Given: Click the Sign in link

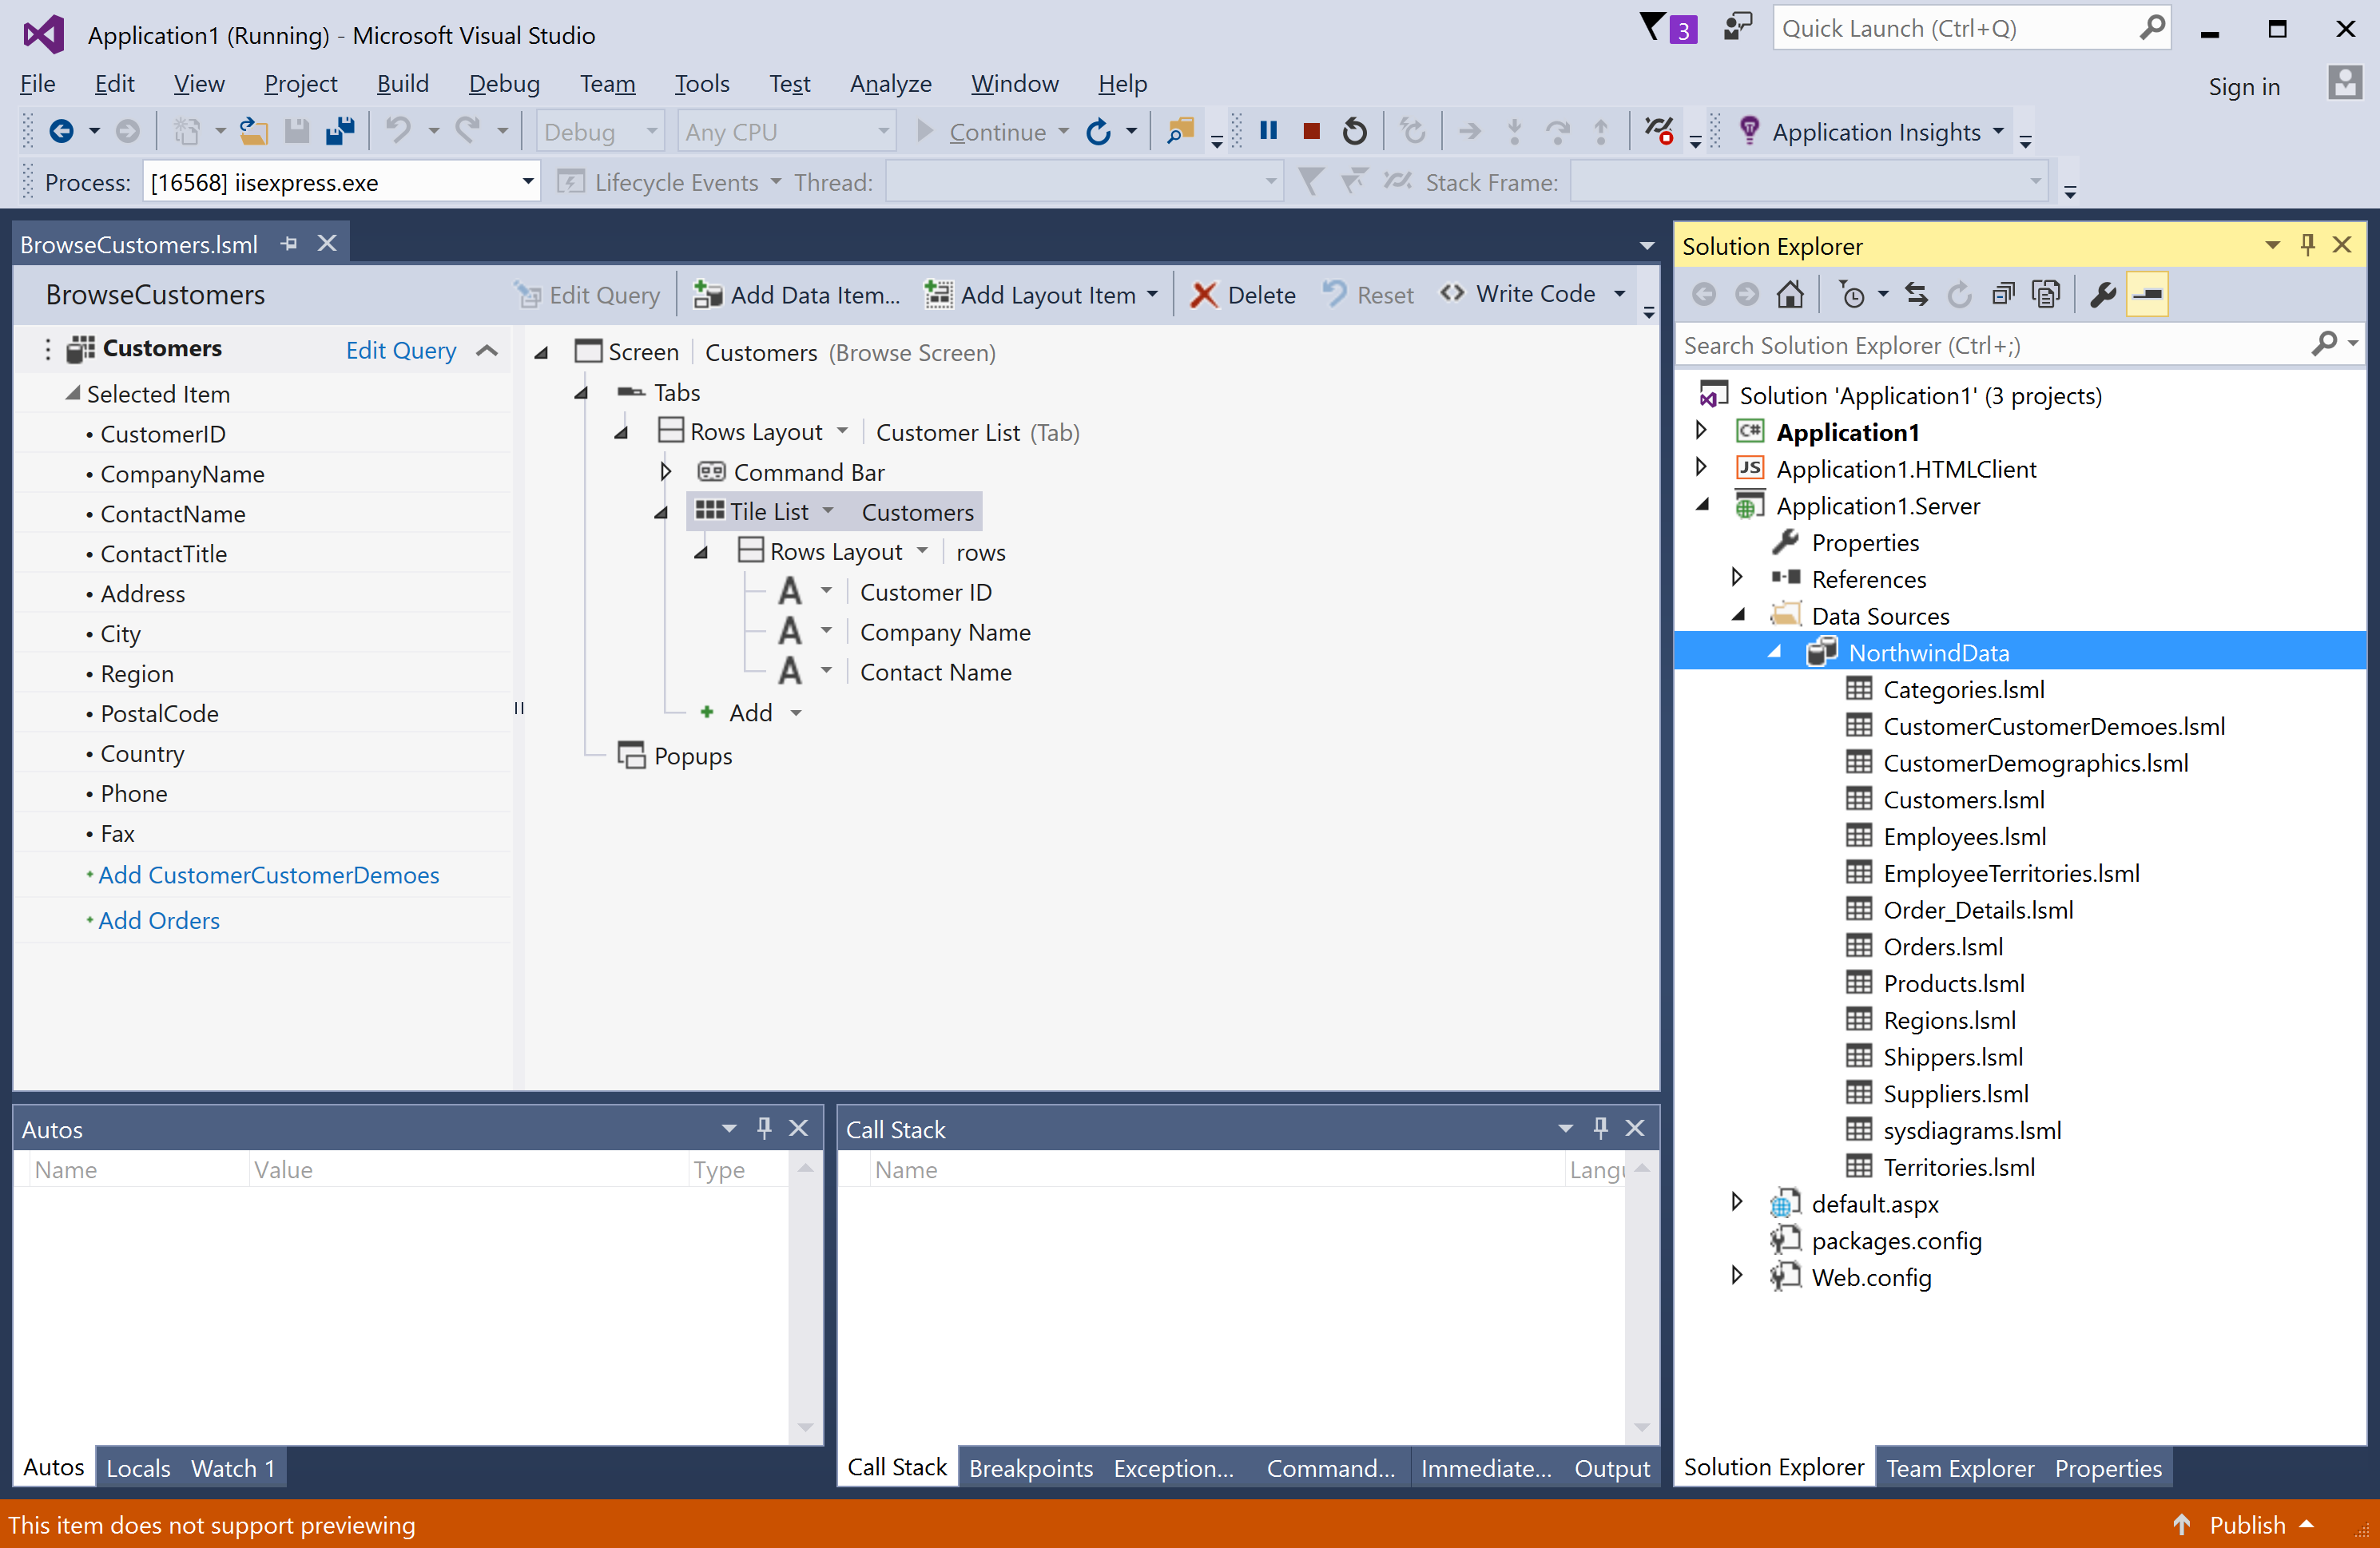Looking at the screenshot, I should (2243, 86).
